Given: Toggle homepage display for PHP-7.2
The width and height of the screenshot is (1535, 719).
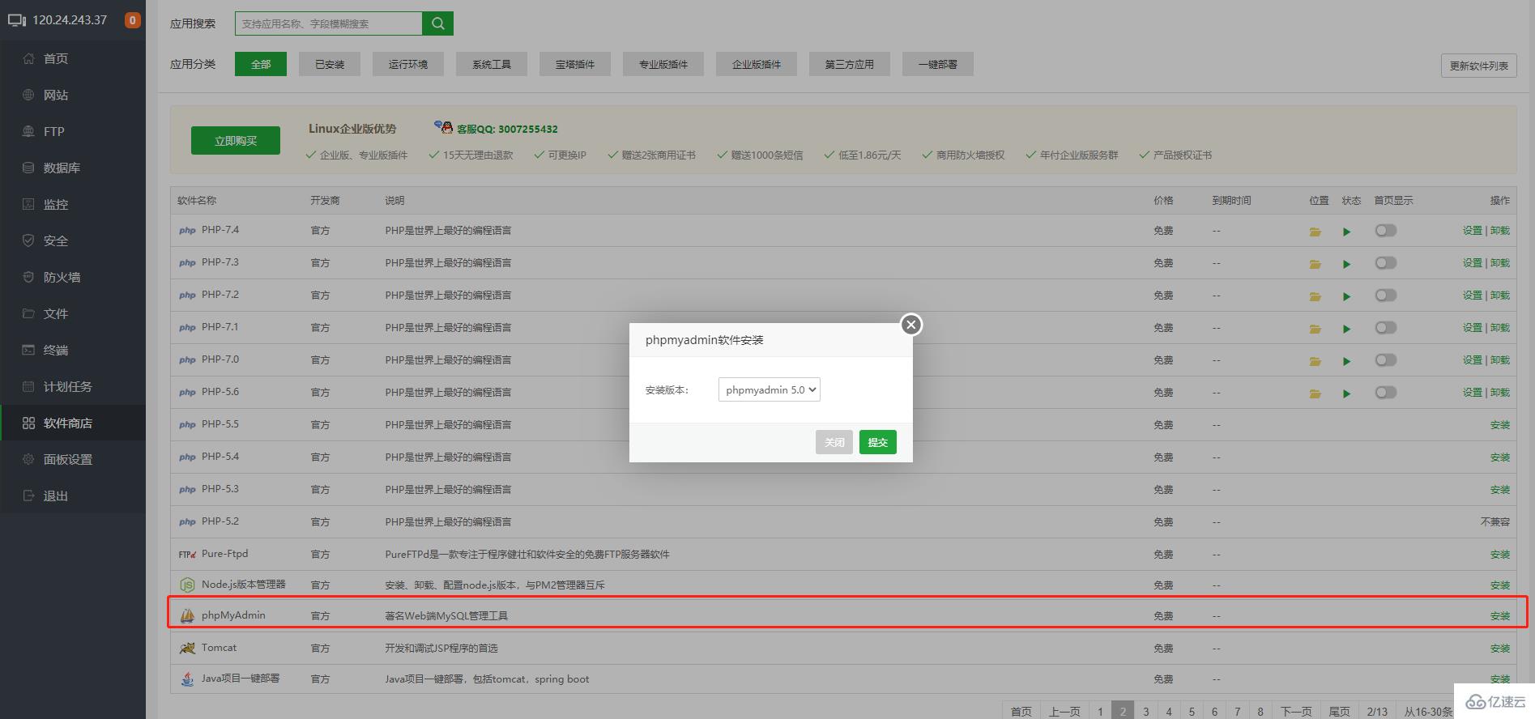Looking at the screenshot, I should pyautogui.click(x=1385, y=296).
